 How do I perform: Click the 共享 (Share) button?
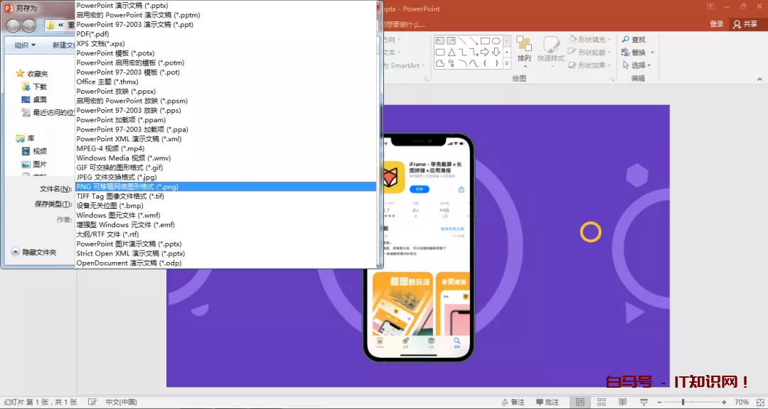[745, 24]
